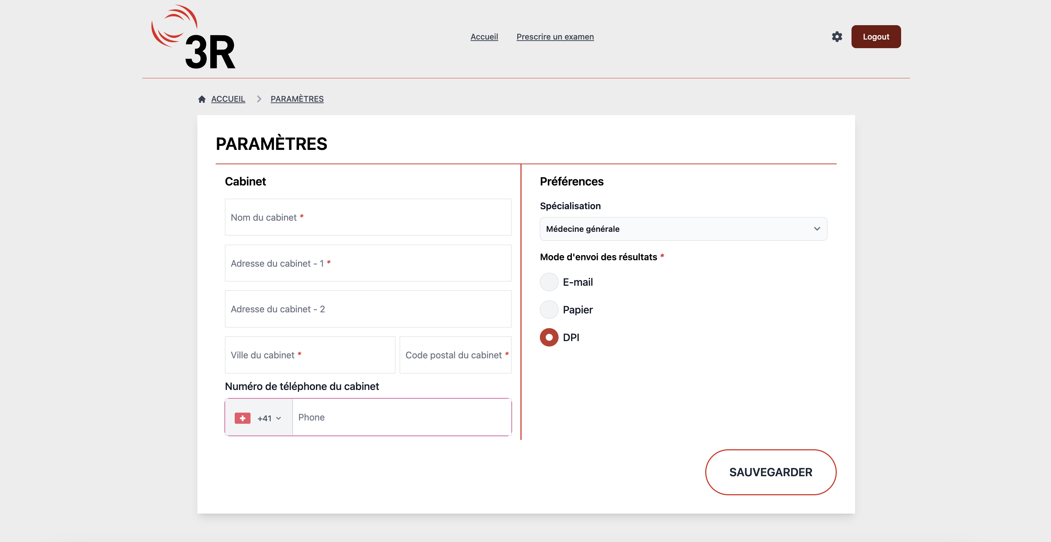
Task: Click the E-mail label text
Action: pos(577,282)
